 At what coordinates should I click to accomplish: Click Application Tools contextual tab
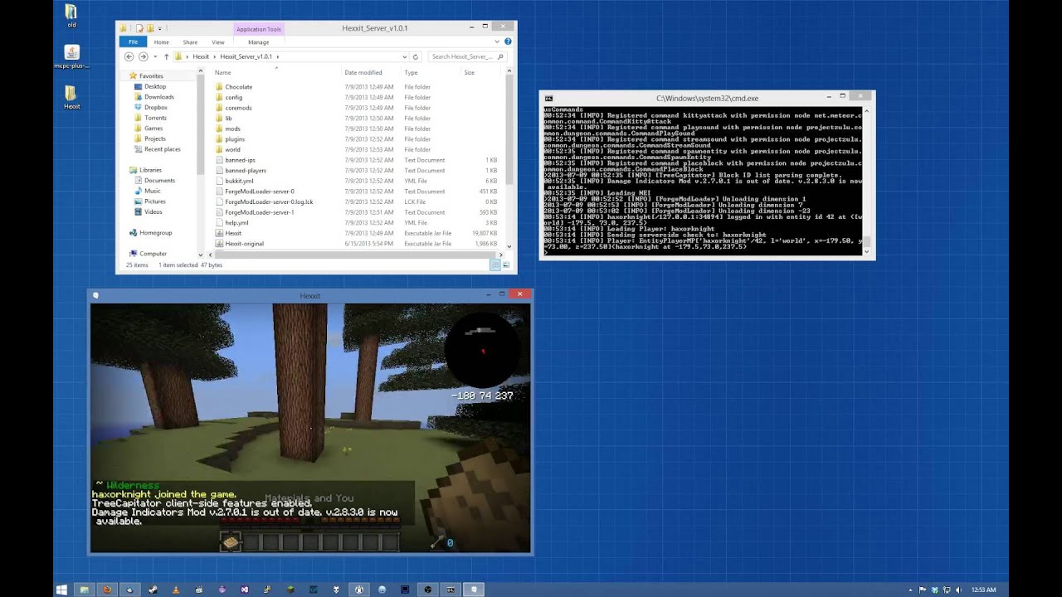tap(258, 29)
